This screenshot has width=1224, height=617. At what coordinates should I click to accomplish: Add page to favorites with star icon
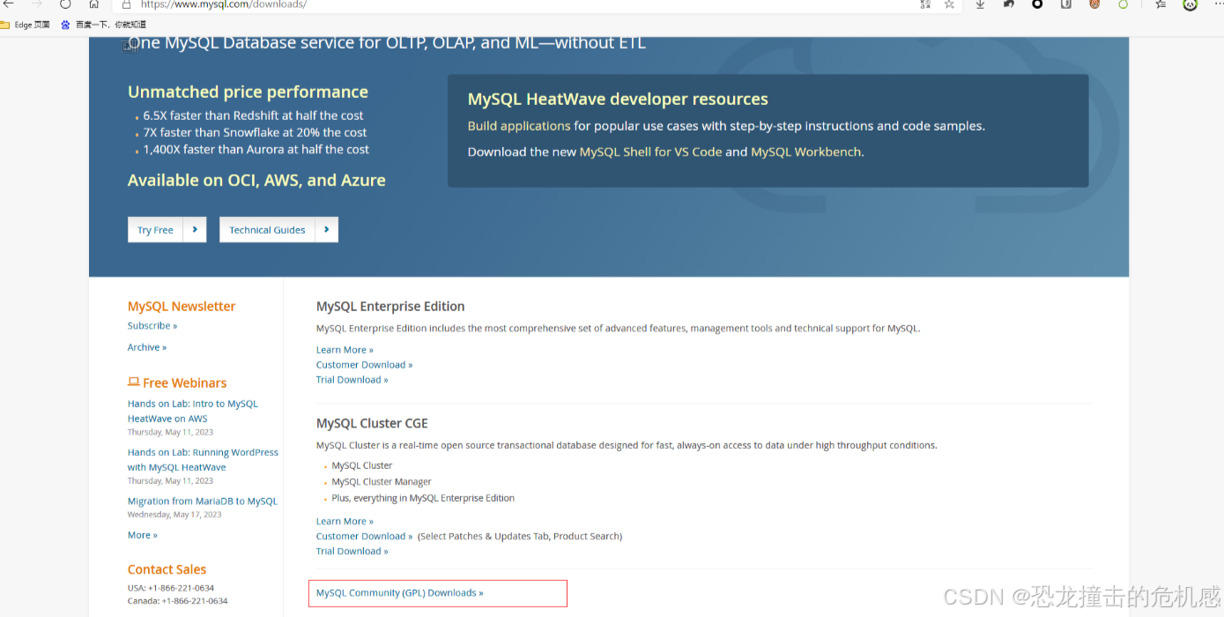(x=949, y=4)
